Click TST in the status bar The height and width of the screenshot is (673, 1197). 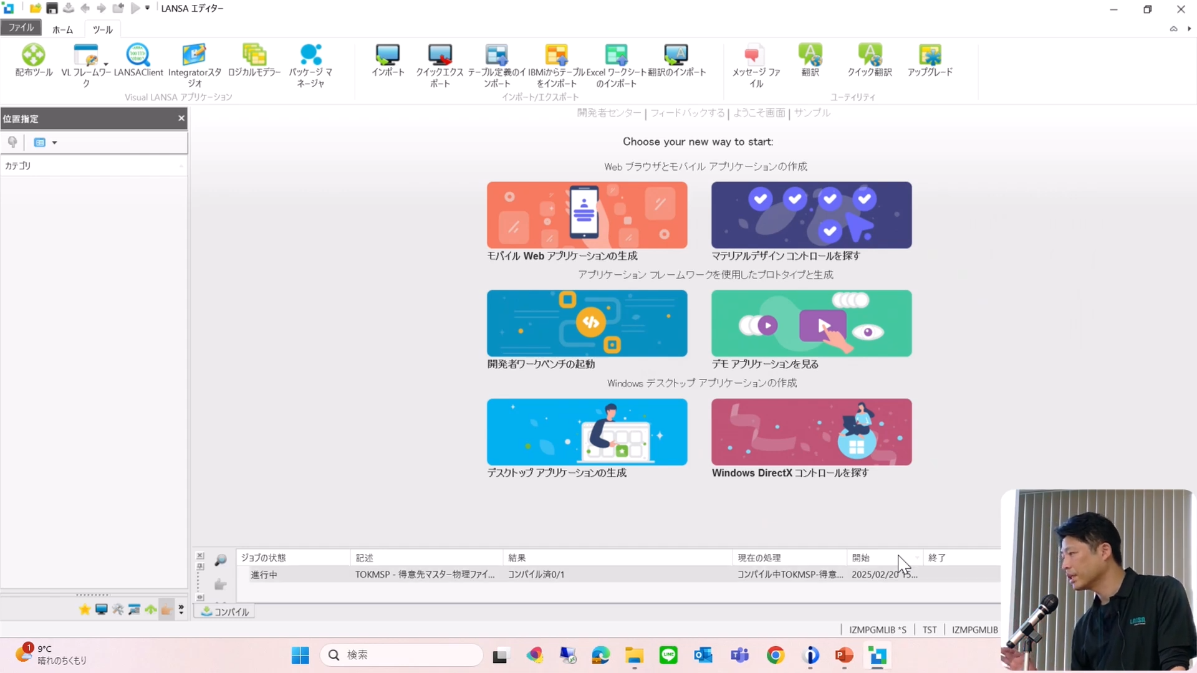point(930,630)
